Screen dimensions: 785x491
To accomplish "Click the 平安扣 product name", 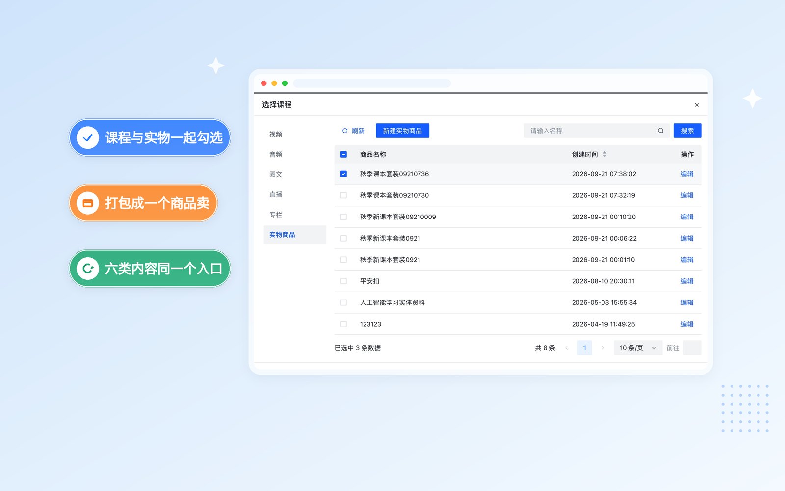I will (x=369, y=281).
